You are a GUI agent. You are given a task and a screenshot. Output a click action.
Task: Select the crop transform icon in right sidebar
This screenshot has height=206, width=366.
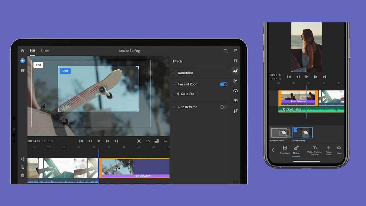[235, 111]
